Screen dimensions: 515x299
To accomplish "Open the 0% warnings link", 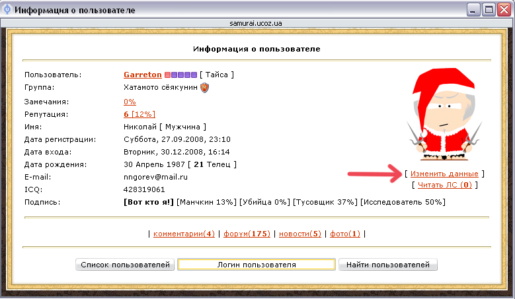I will coord(130,102).
